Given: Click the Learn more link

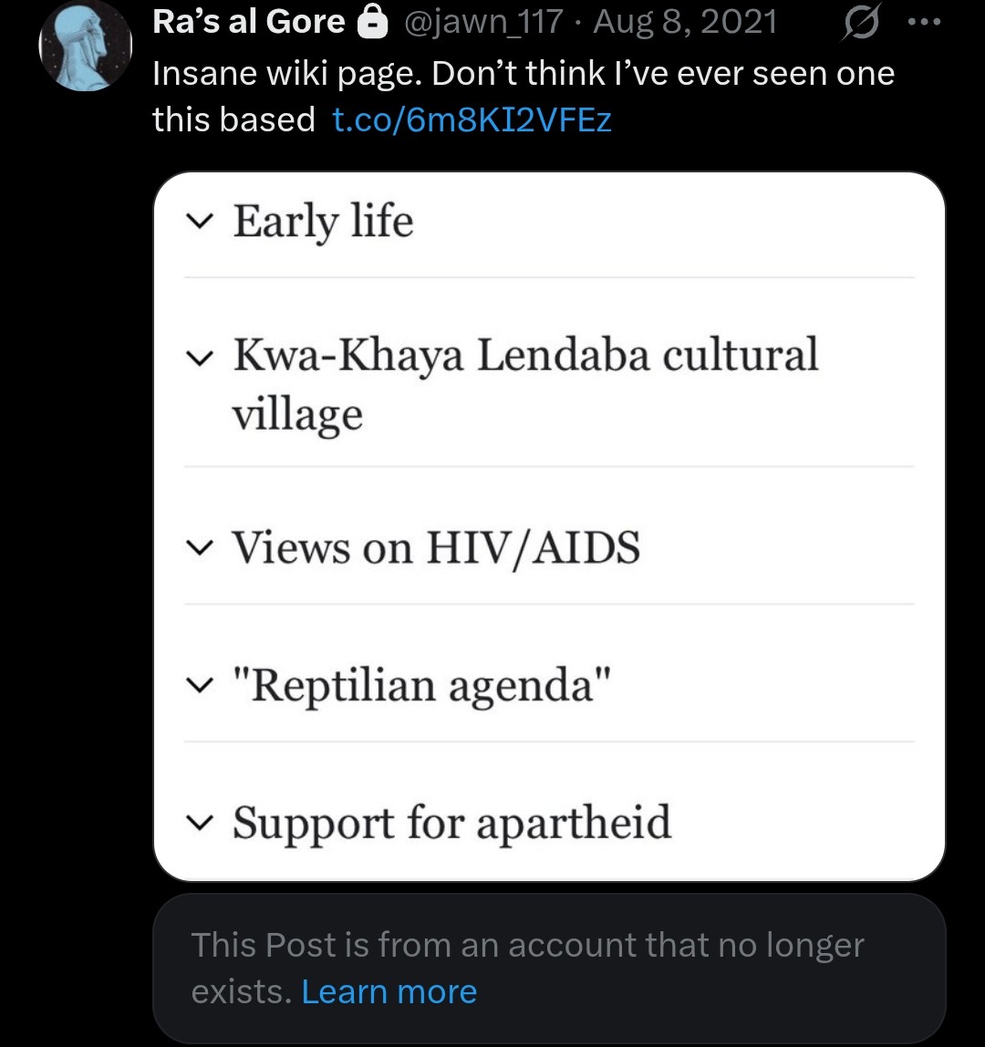Looking at the screenshot, I should coord(389,991).
